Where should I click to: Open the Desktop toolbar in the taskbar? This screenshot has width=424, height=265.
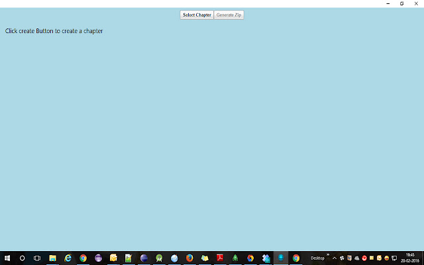point(317,258)
